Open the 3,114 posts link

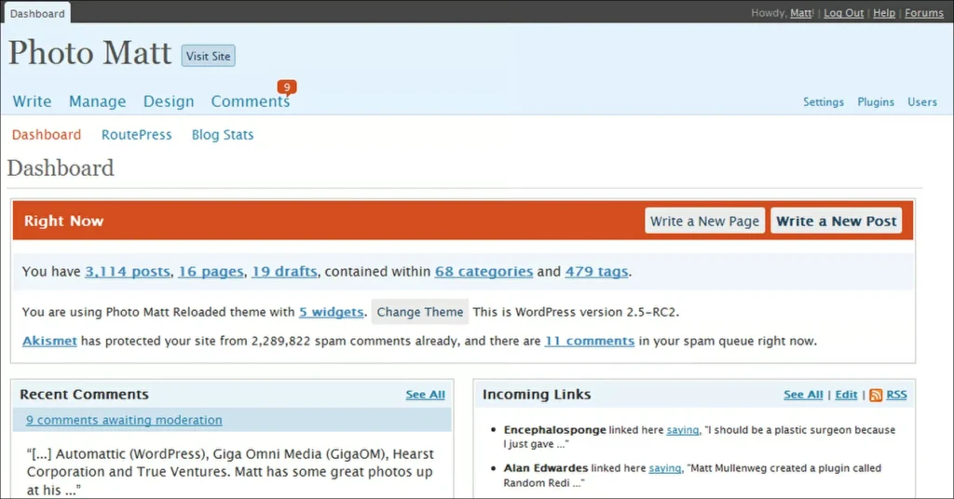[128, 272]
